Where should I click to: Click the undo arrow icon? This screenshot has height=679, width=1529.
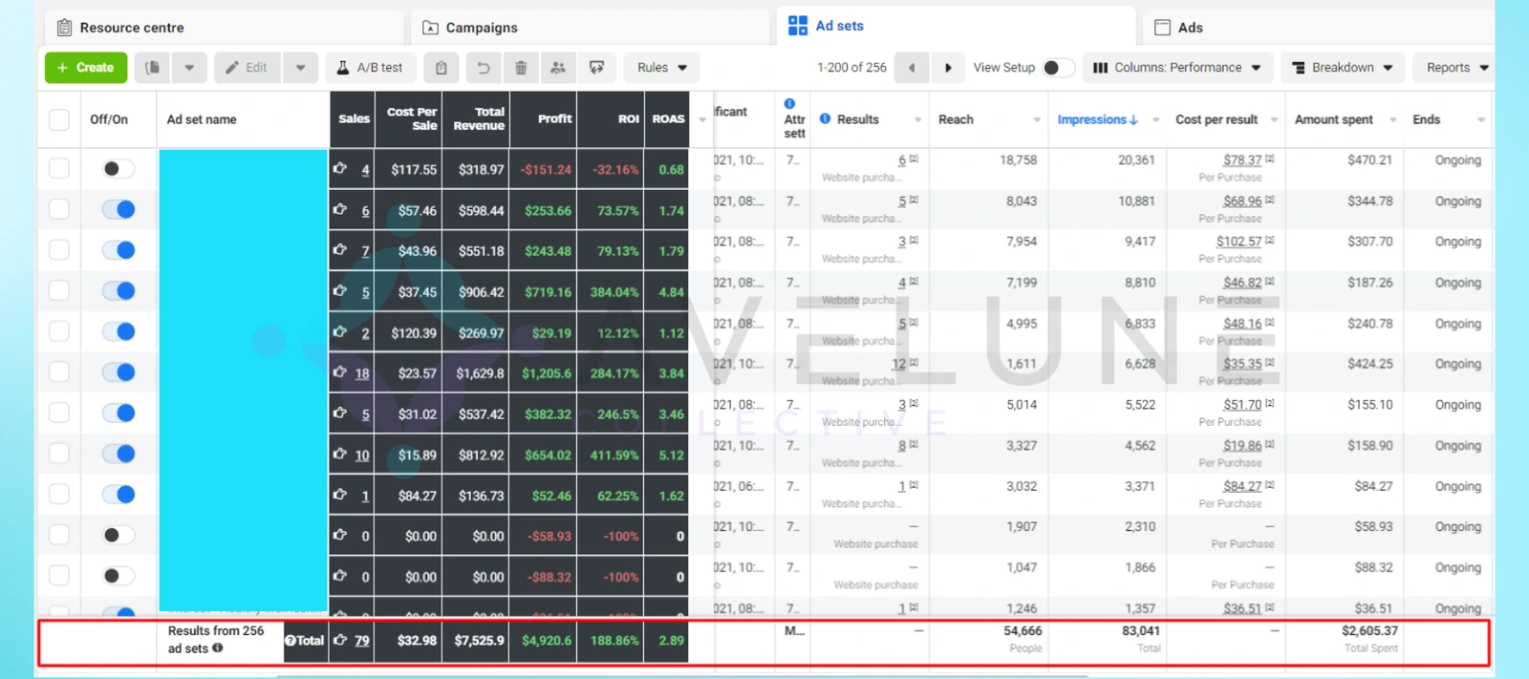pos(484,68)
